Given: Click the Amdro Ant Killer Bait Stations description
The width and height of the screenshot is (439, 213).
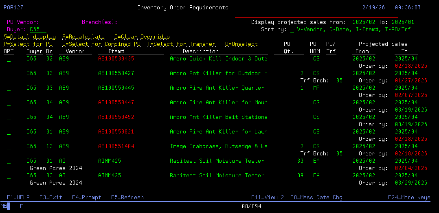Looking at the screenshot, I should click(219, 117).
